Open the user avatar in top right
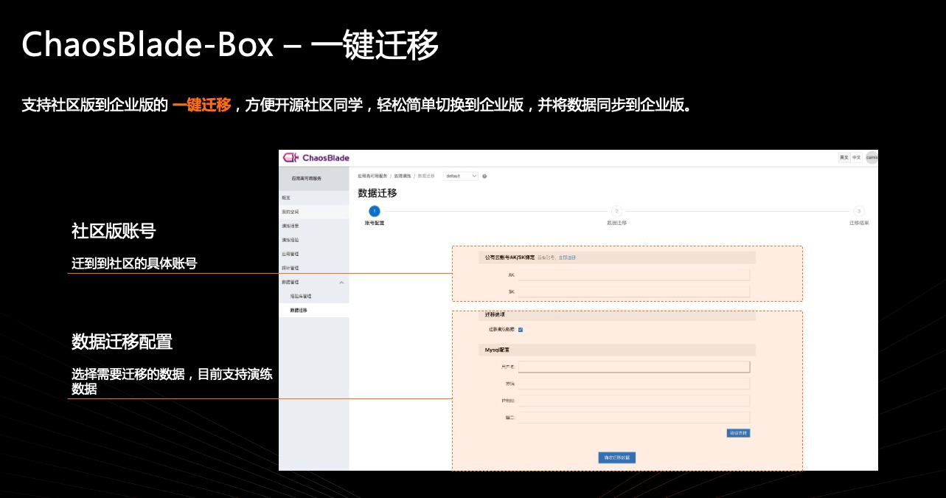Image resolution: width=946 pixels, height=498 pixels. tap(872, 158)
